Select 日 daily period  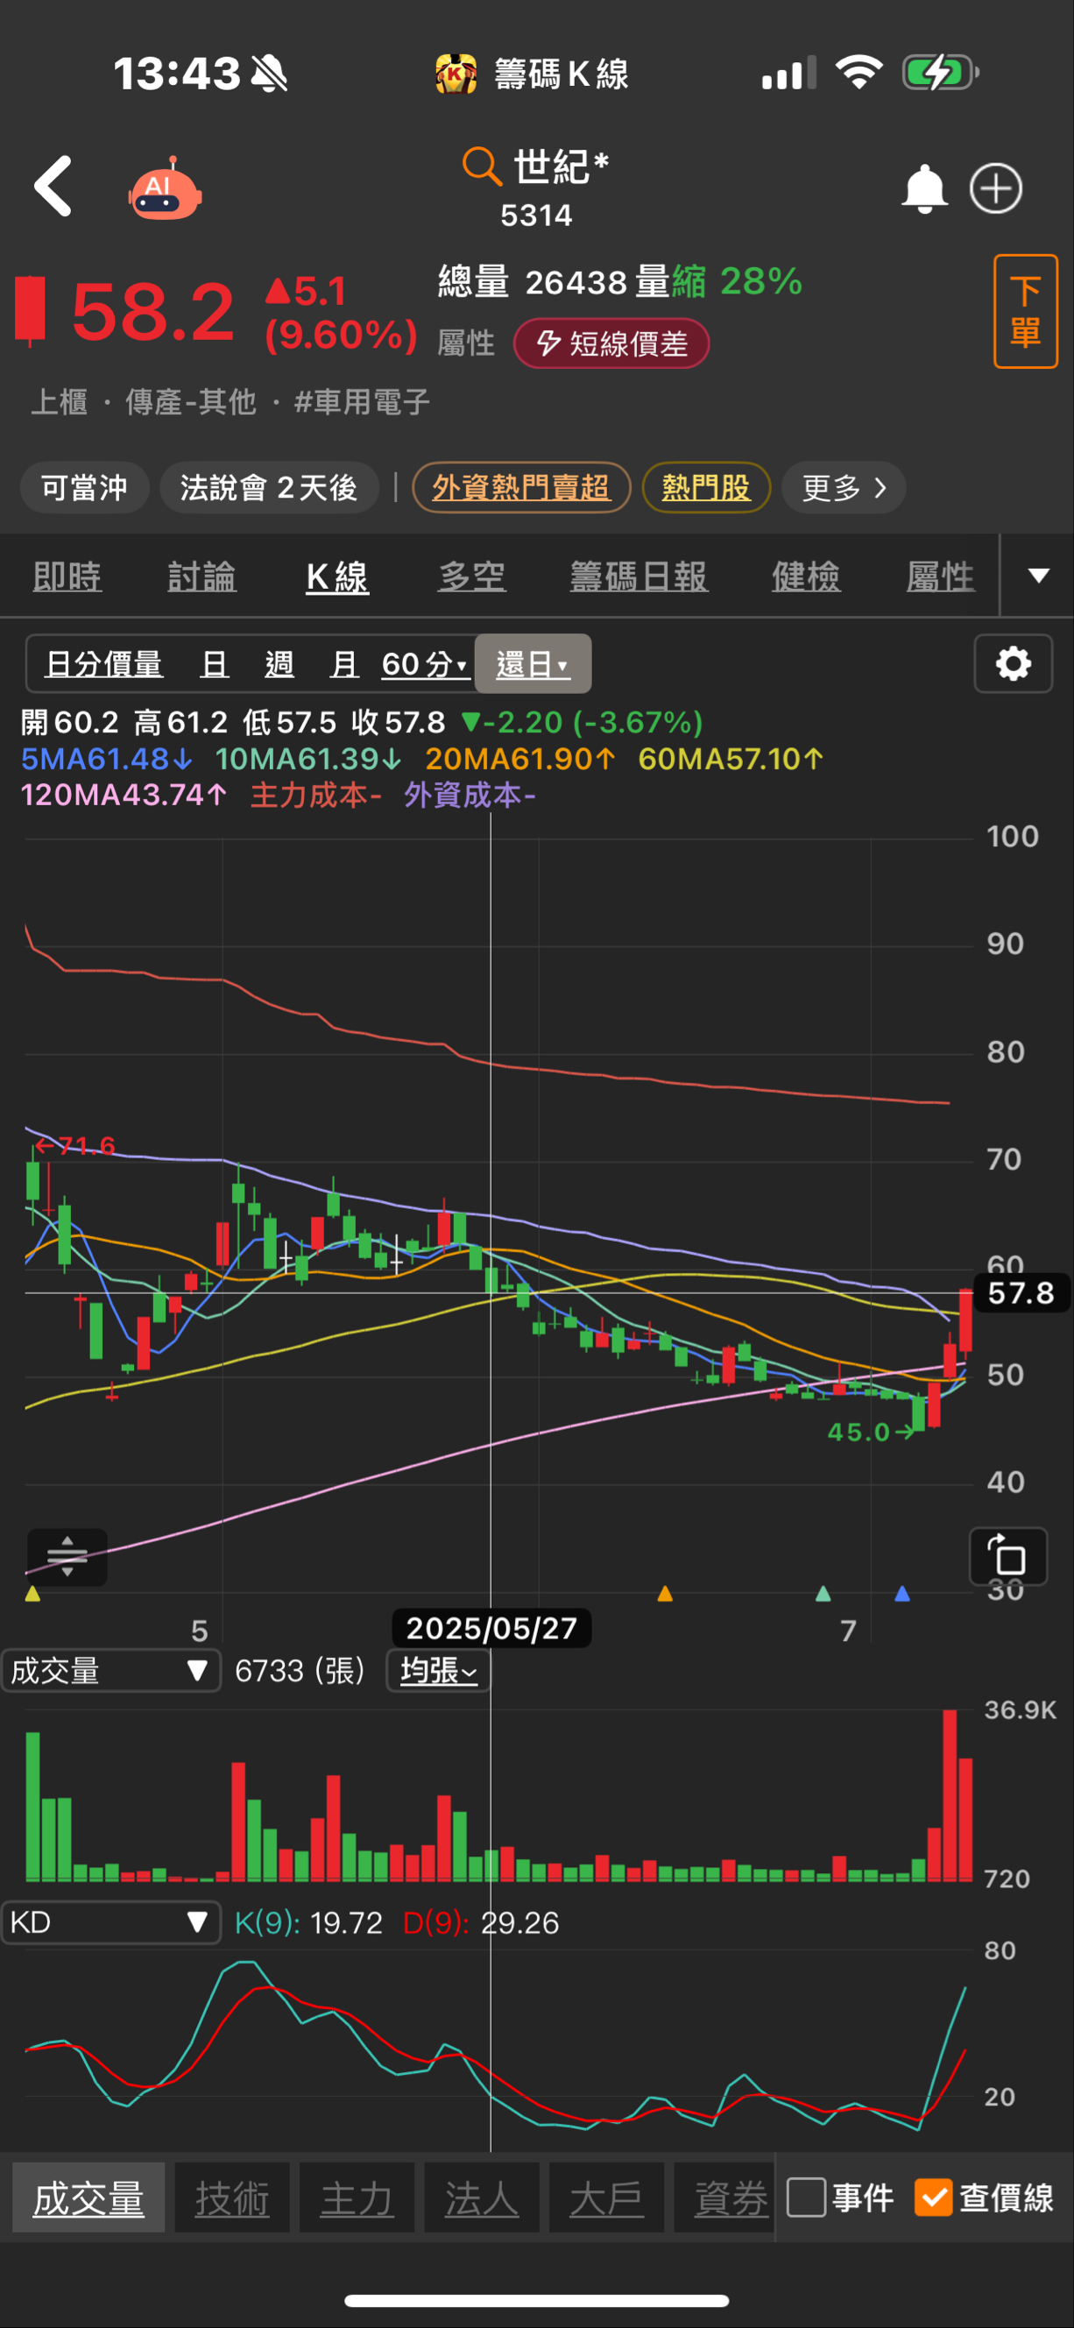pyautogui.click(x=214, y=664)
